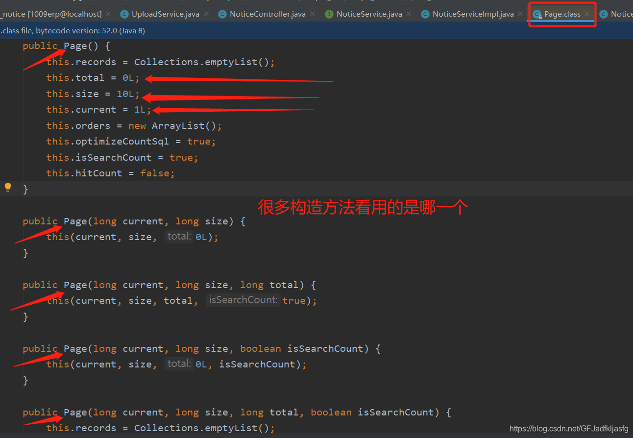This screenshot has height=438, width=633.
Task: Place cursor on "this.current = 1L;" line
Action: point(98,110)
